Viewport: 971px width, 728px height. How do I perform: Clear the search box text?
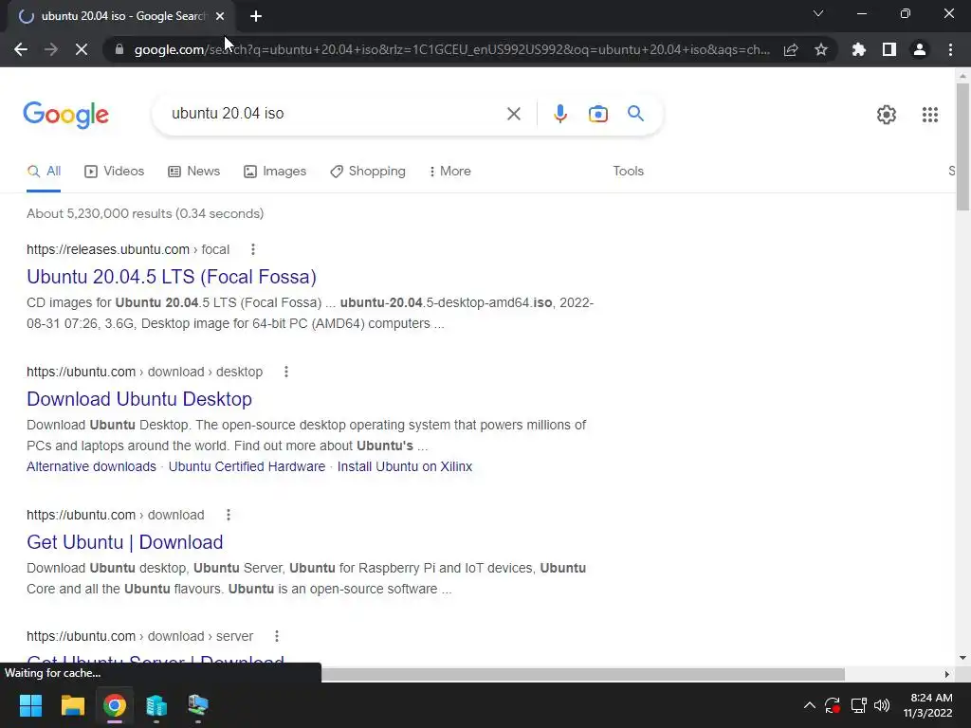(513, 114)
